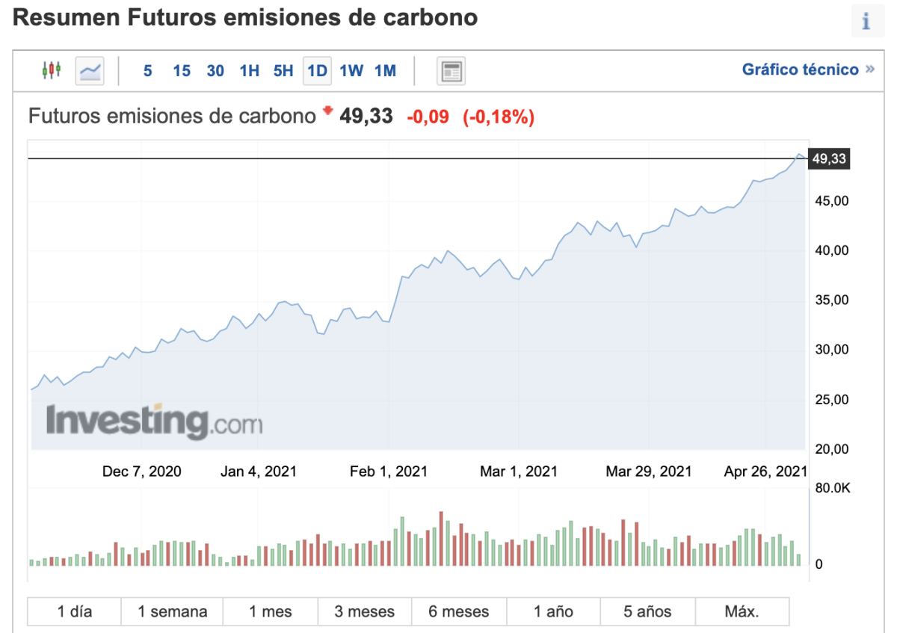897x633 pixels.
Task: Switch interval to 5H
Action: click(x=283, y=71)
